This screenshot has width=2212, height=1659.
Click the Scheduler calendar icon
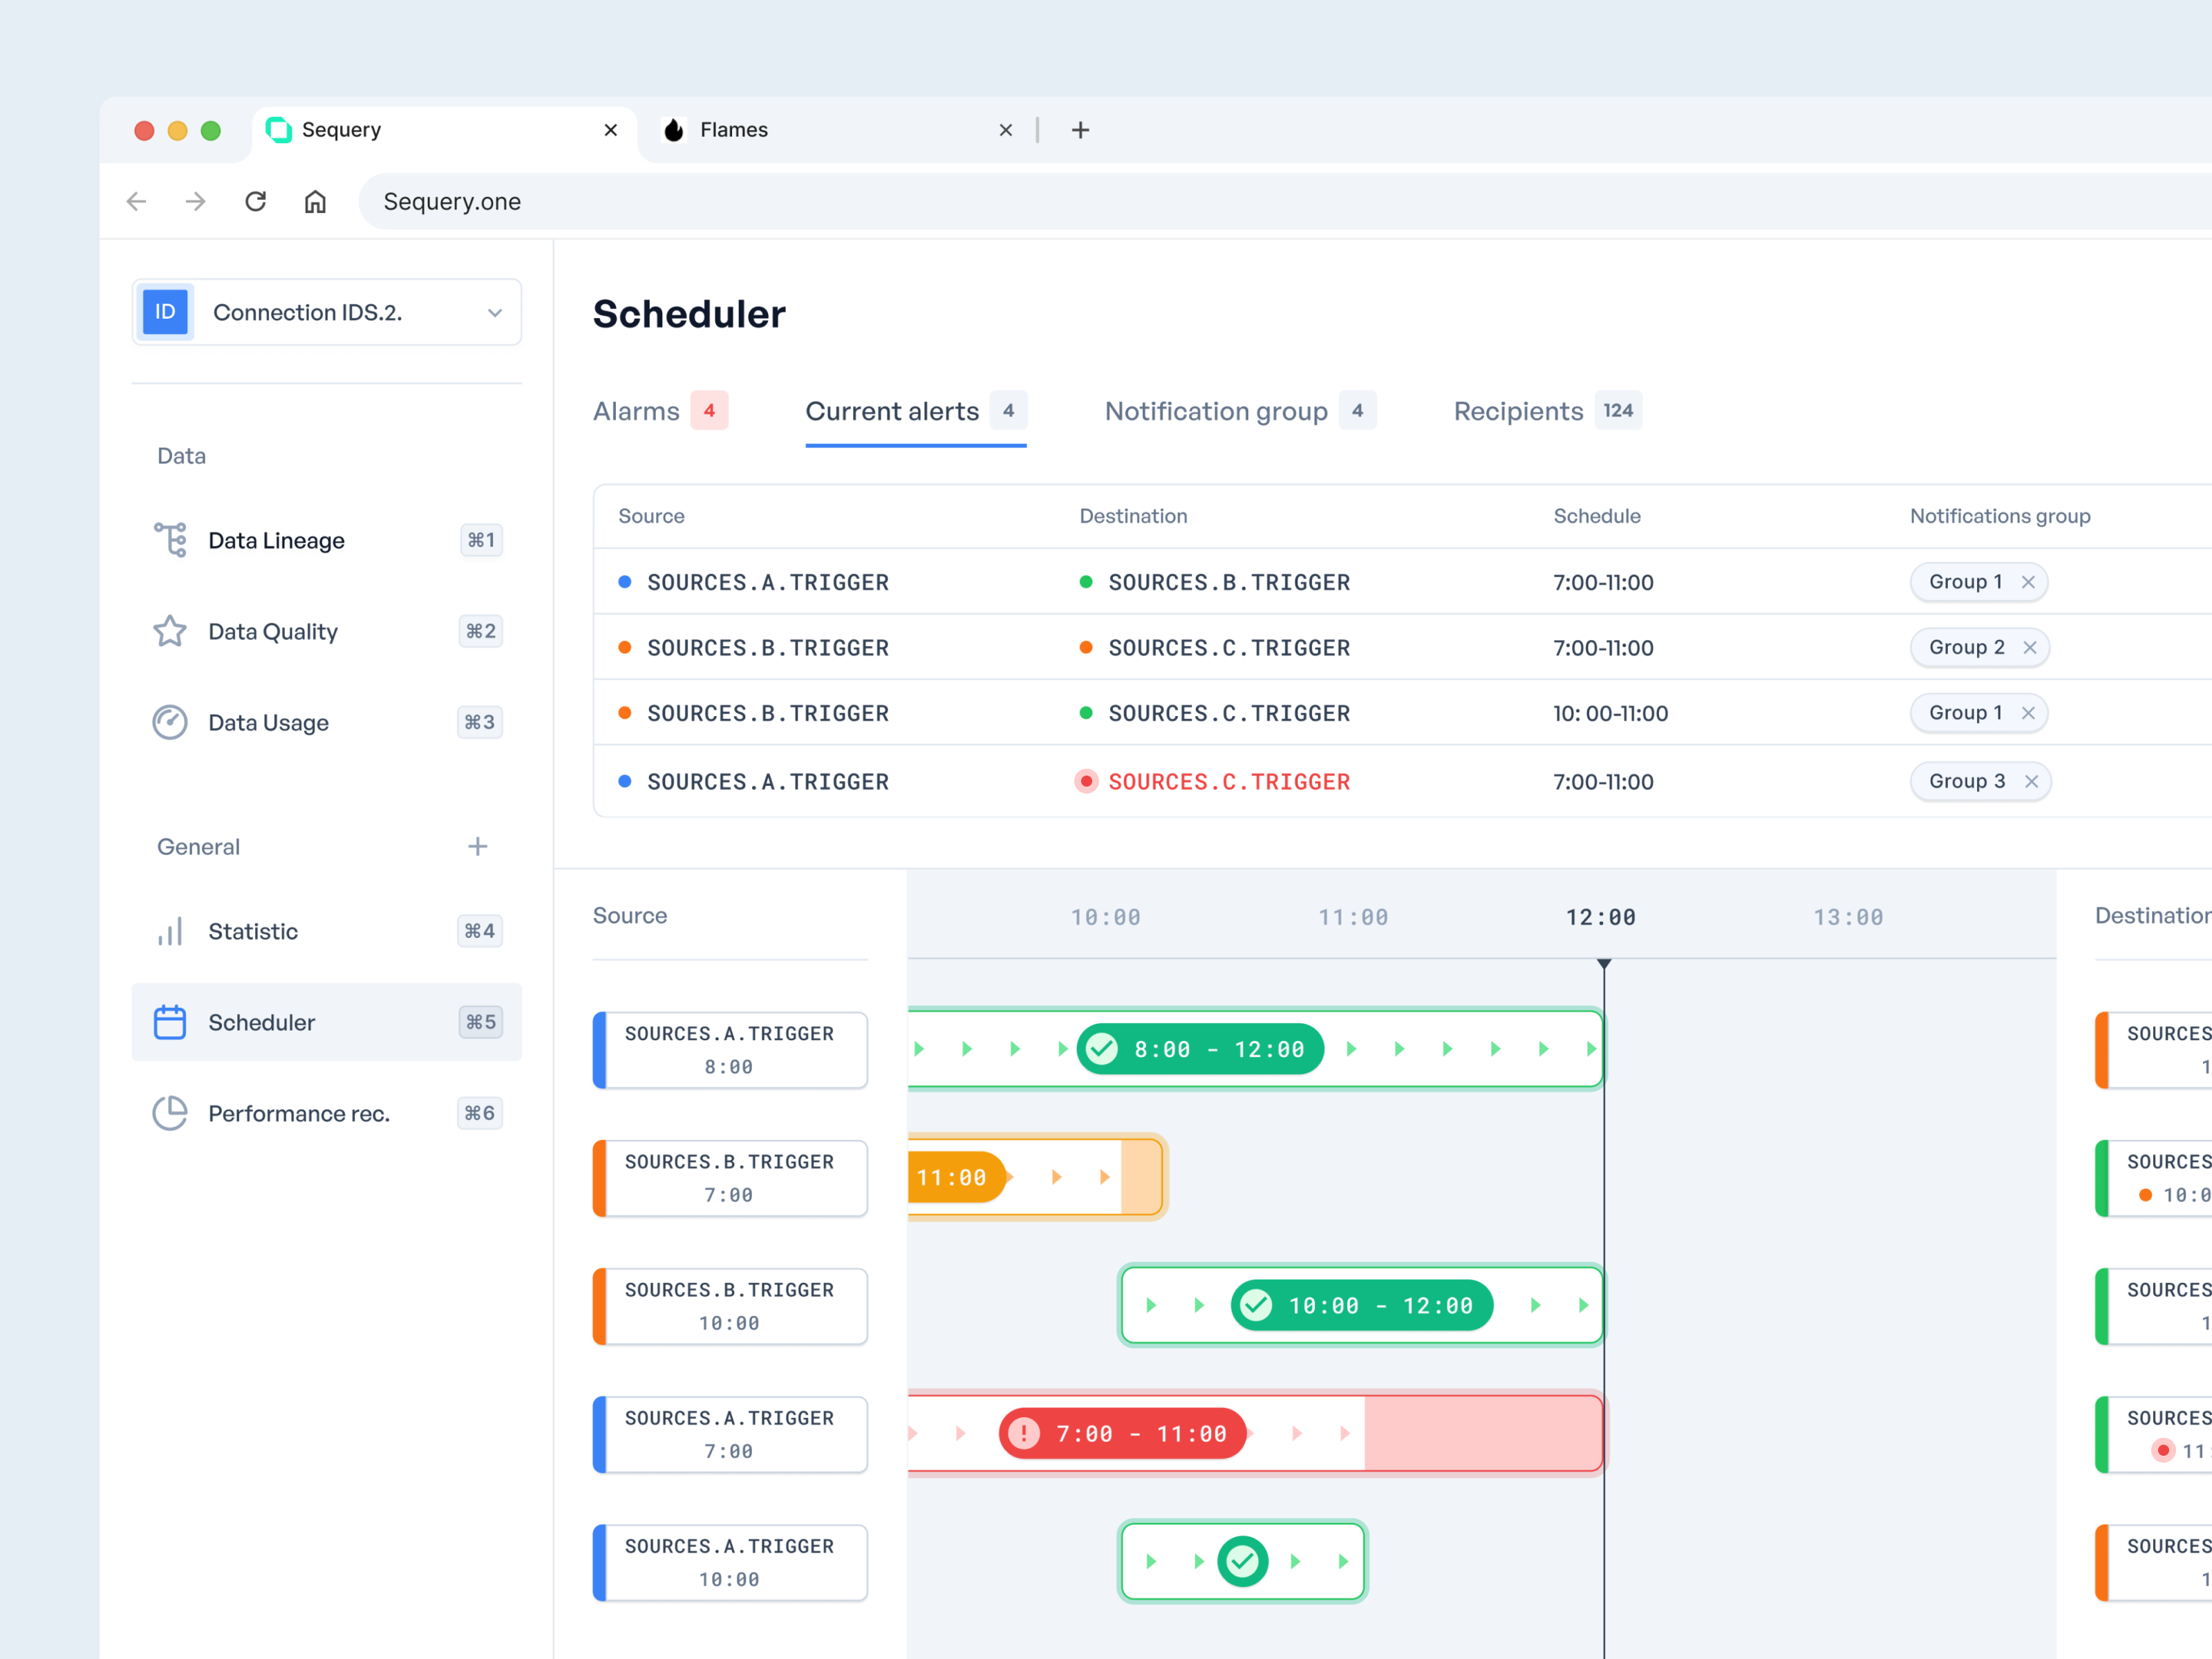point(170,1022)
